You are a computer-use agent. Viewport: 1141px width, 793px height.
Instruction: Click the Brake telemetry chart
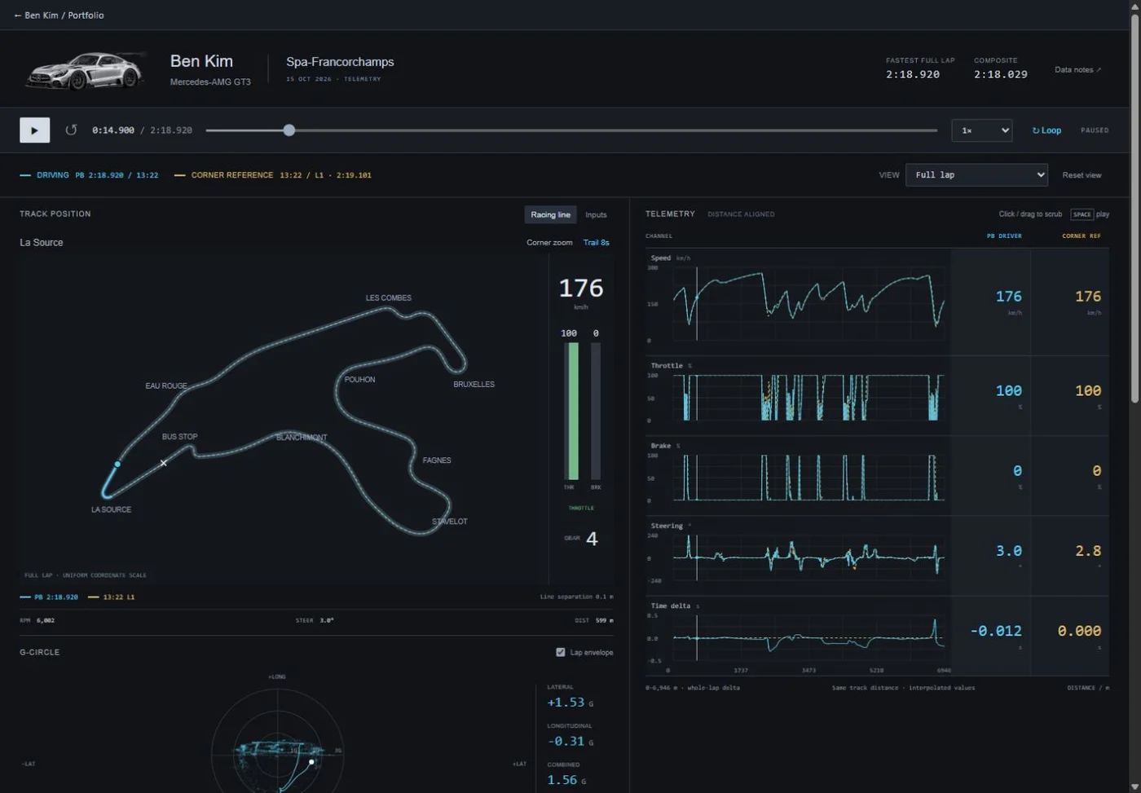[808, 477]
